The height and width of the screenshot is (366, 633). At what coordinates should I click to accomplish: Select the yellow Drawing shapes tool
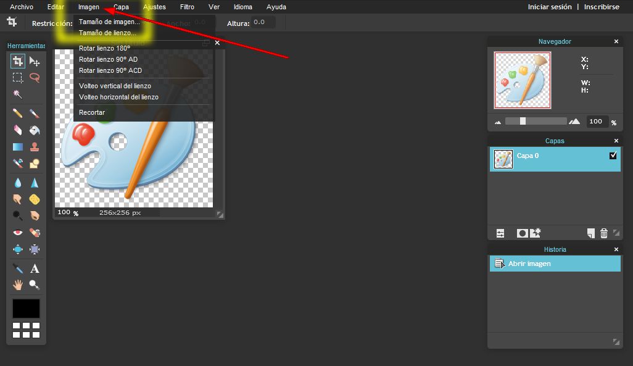click(x=35, y=163)
